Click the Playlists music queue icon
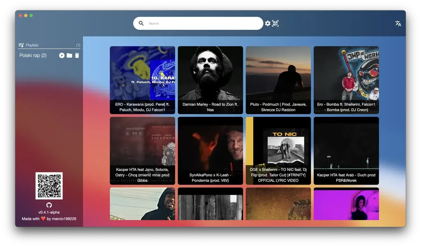The width and height of the screenshot is (421, 247). [x=21, y=45]
